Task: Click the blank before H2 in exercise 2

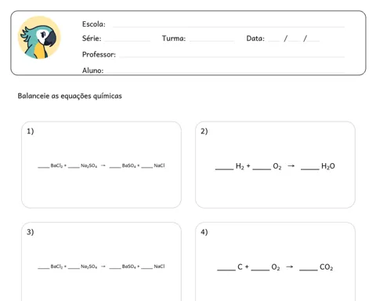Action: click(x=224, y=169)
